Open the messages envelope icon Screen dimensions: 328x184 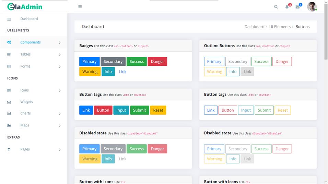[297, 7]
